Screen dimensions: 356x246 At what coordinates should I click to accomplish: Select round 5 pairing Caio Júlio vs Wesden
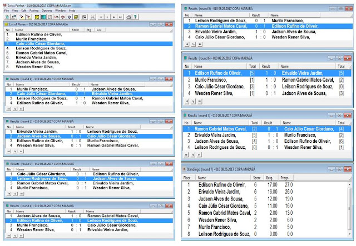click(267, 37)
